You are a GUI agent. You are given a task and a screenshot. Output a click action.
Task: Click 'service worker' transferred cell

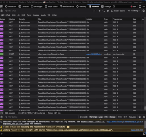coord(119,54)
